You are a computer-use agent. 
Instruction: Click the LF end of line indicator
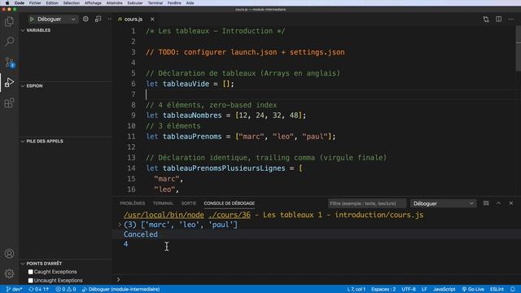coord(424,290)
